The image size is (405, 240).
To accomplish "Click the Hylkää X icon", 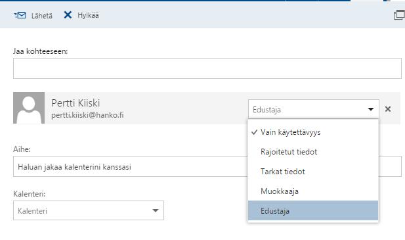I will point(68,15).
